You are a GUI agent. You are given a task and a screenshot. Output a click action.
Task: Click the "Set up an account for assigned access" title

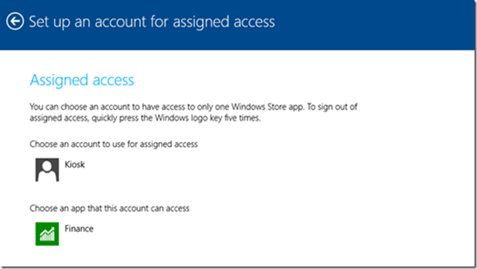152,22
